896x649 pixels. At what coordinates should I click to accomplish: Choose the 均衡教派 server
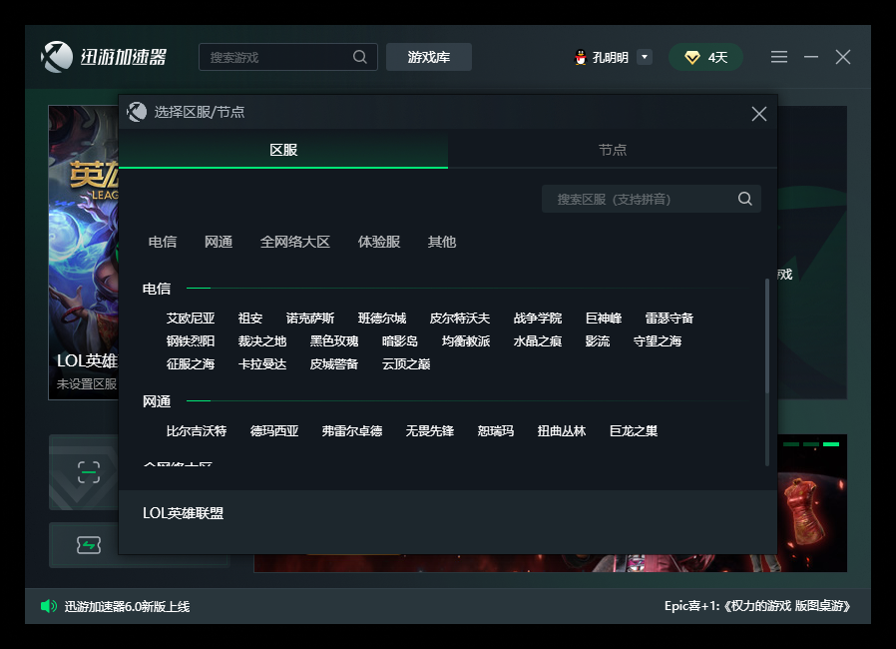[466, 341]
